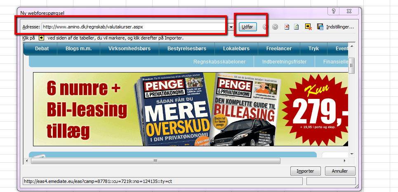Click the hide table selection icons button
The height and width of the screenshot is (192, 398).
click(308, 27)
